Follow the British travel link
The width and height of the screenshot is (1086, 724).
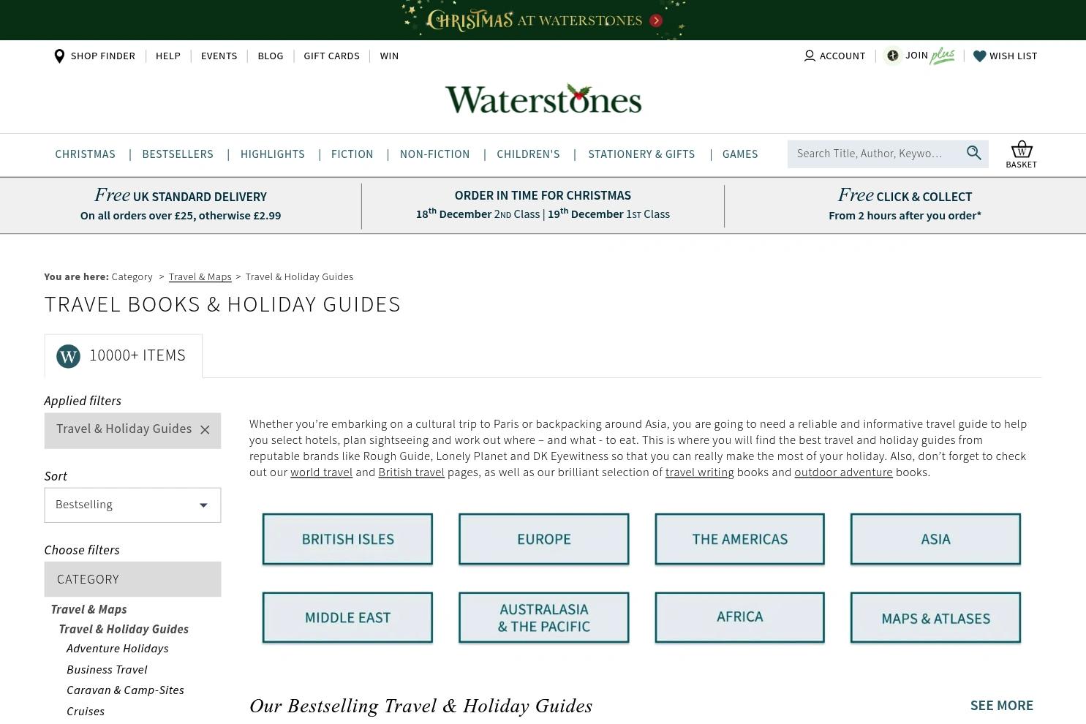point(411,472)
